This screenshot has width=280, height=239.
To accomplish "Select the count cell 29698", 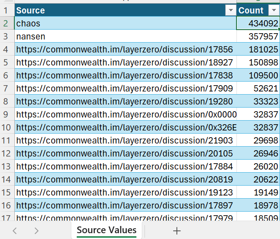I will pos(258,140).
